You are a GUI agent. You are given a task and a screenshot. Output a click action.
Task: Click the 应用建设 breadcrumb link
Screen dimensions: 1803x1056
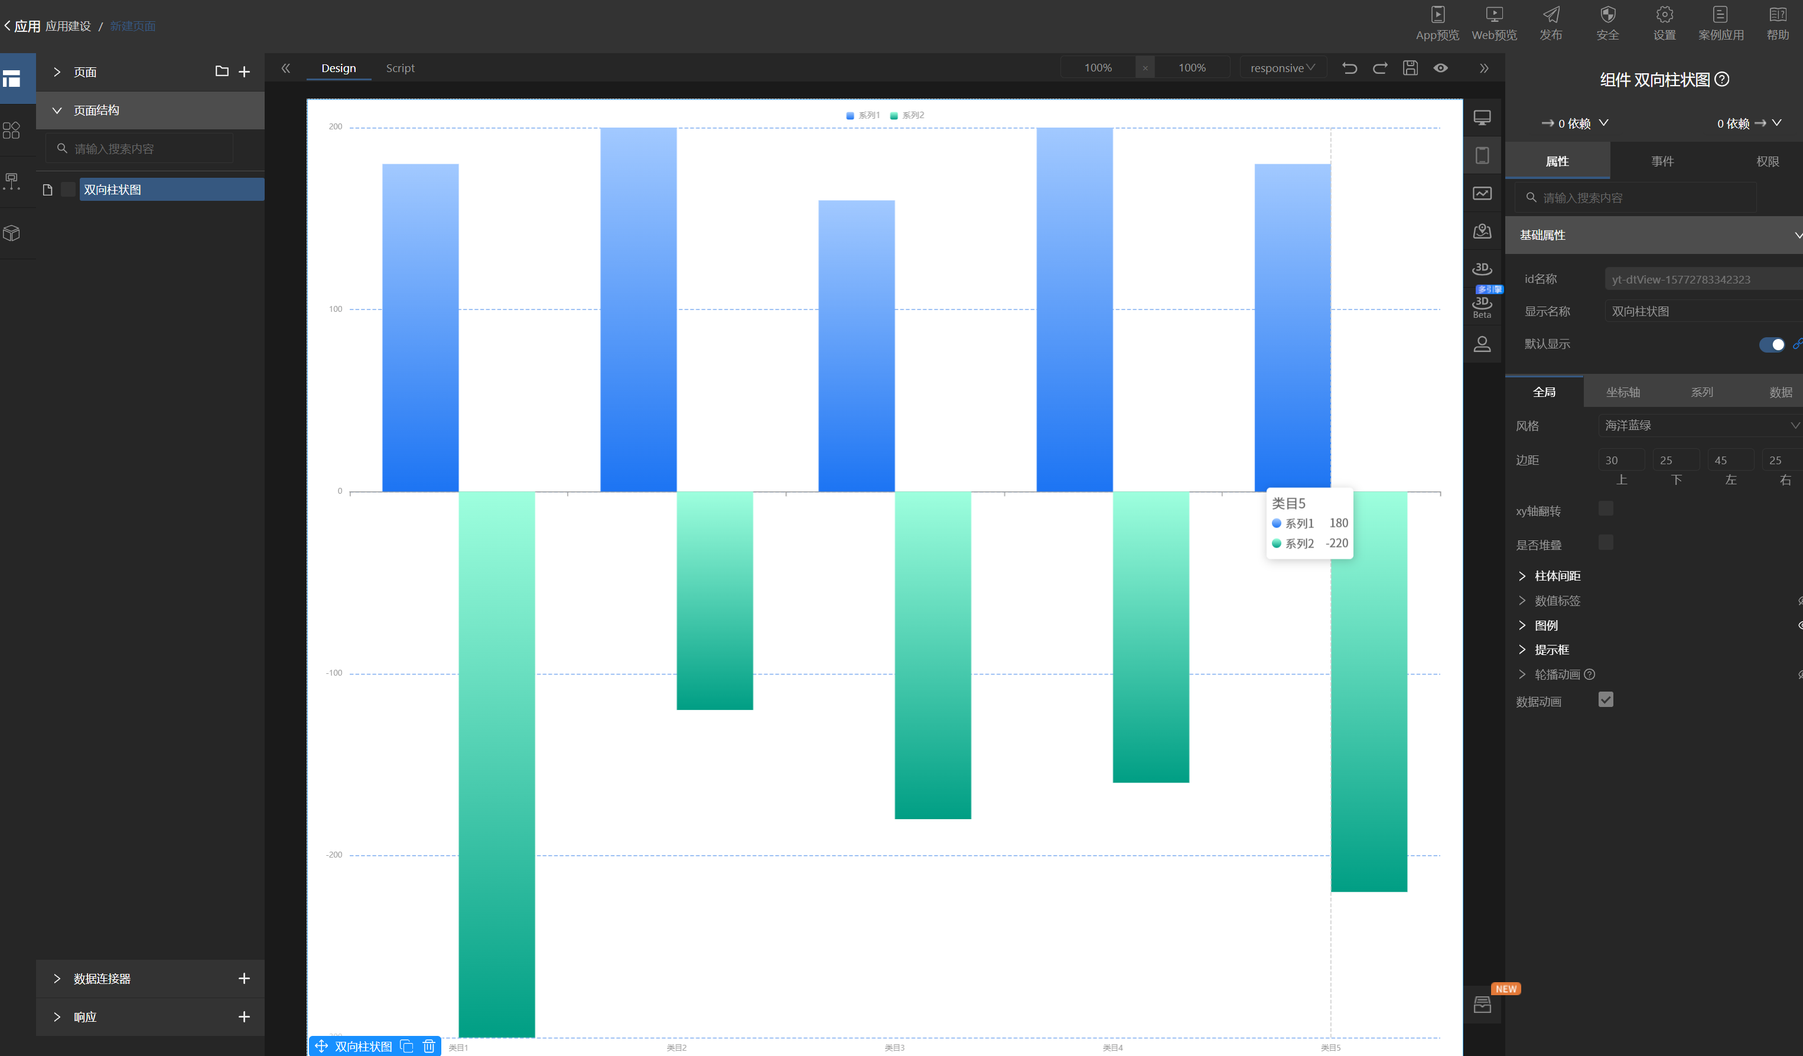(68, 27)
